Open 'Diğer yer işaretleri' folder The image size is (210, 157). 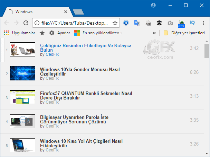tap(184, 33)
